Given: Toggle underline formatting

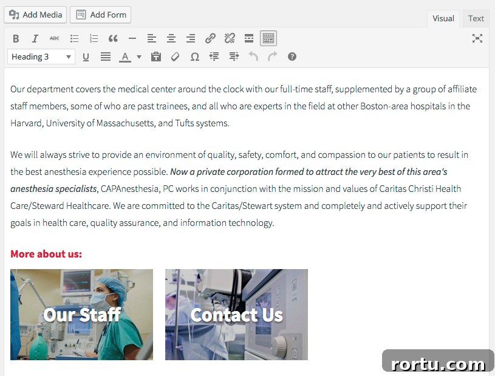Looking at the screenshot, I should [x=86, y=57].
